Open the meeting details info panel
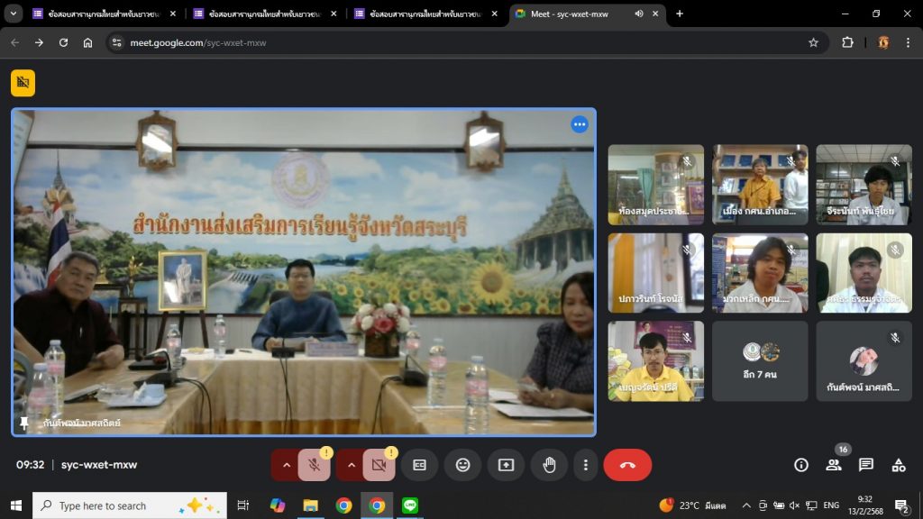Viewport: 923px width, 519px height. 800,465
